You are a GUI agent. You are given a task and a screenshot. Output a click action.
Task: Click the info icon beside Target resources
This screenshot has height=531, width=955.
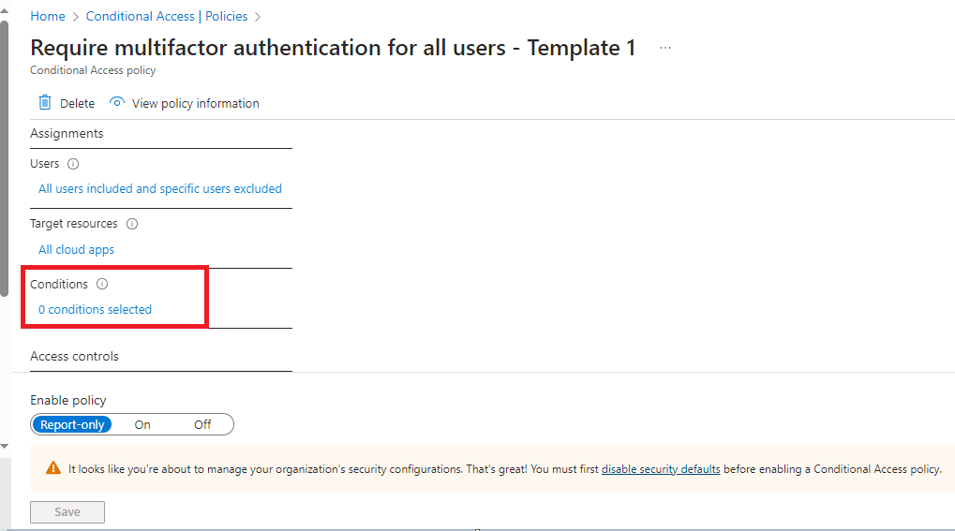tap(132, 224)
